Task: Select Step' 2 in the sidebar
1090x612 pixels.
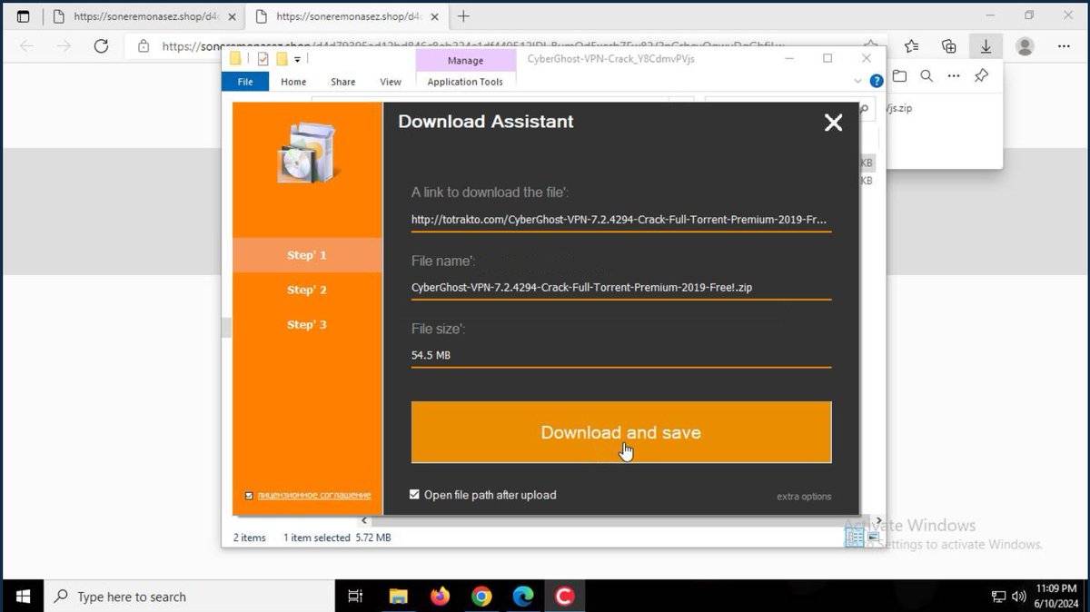Action: 307,290
